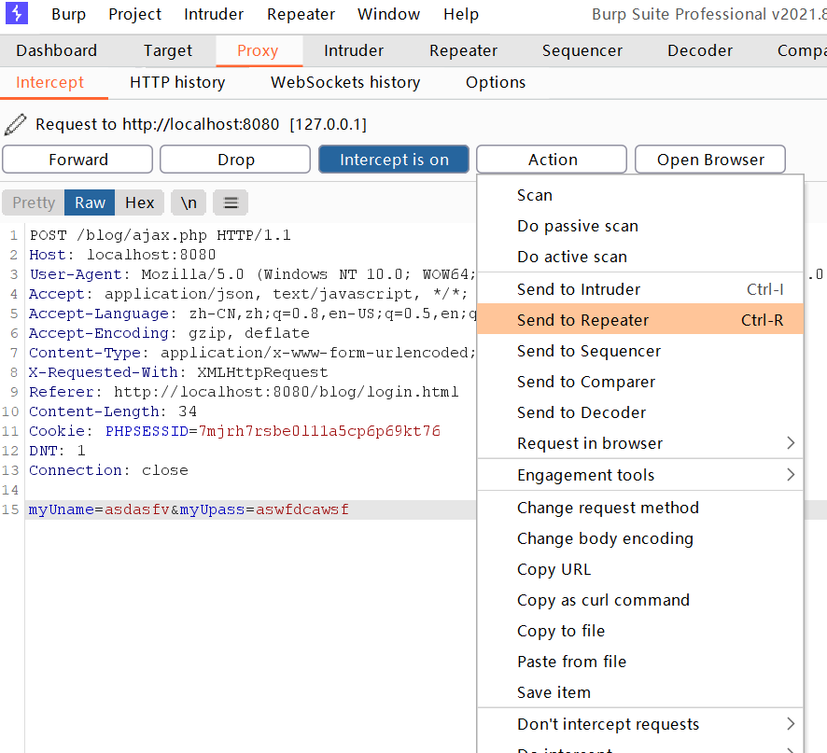This screenshot has width=827, height=753.
Task: Open the Burp menu
Action: (68, 14)
